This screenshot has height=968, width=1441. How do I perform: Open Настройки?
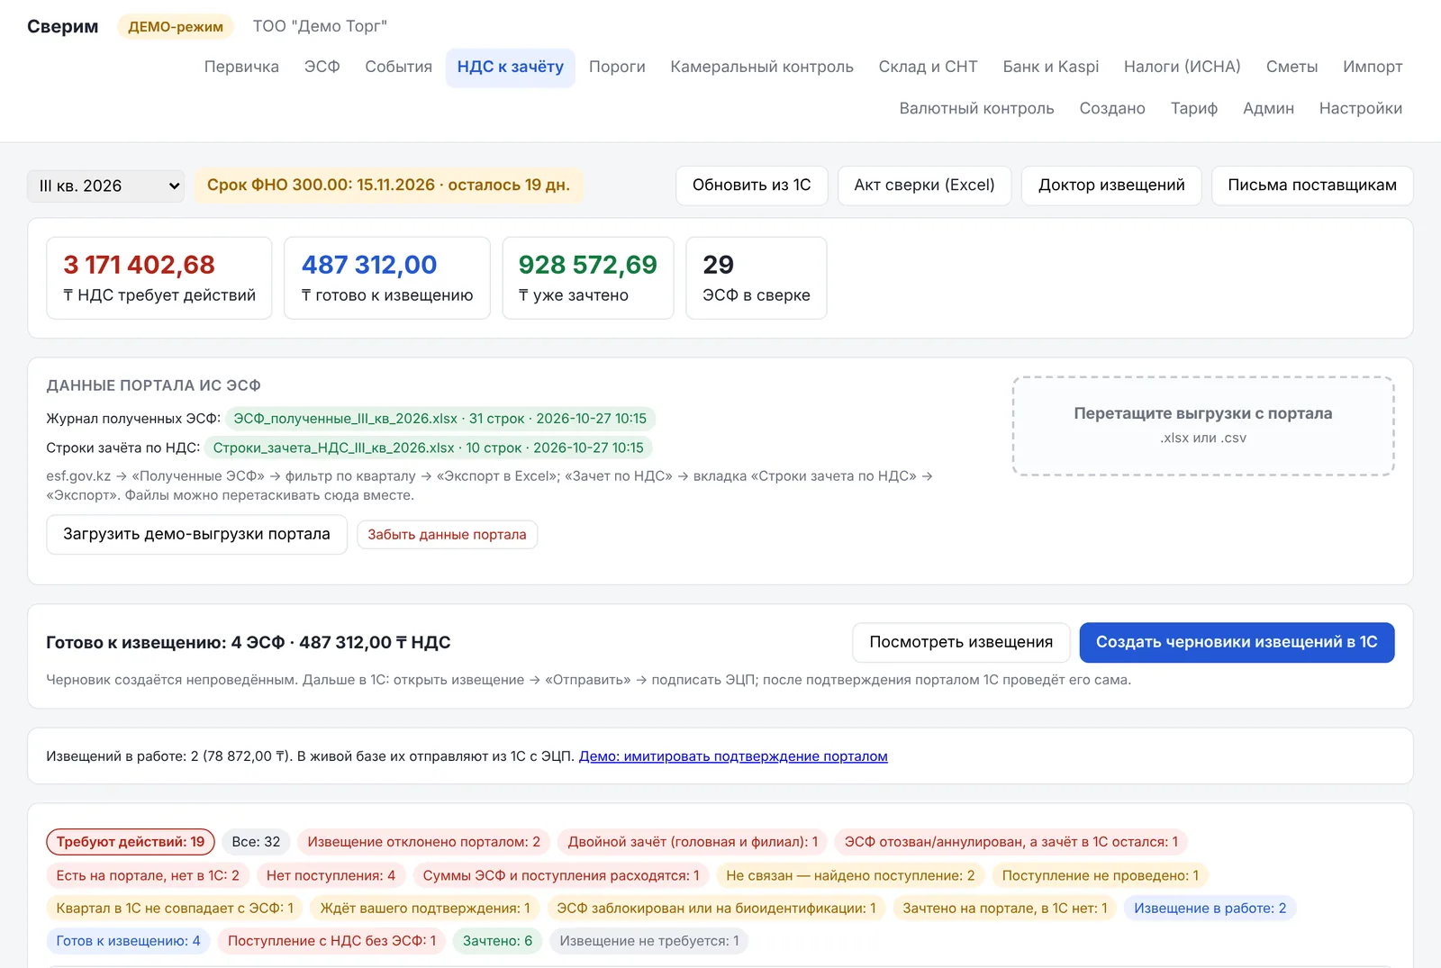(1360, 108)
